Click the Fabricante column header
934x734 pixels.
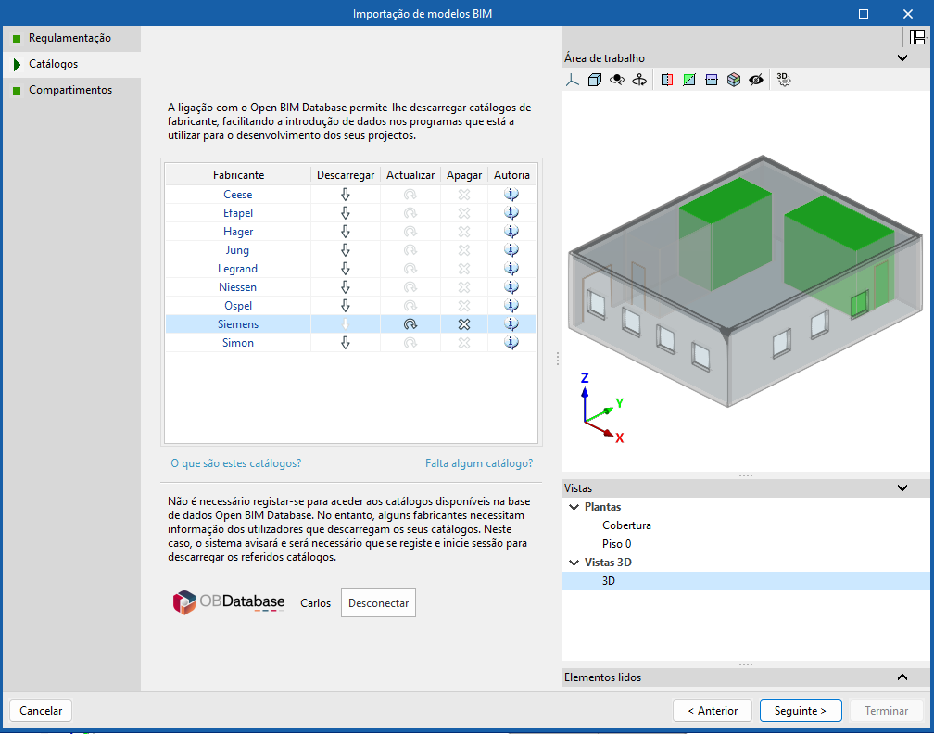238,174
